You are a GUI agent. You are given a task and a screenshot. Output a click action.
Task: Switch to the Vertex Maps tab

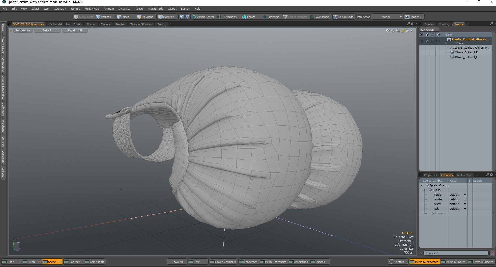(464, 175)
